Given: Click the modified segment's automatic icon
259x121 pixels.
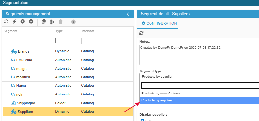Looking at the screenshot, I should 13,77.
